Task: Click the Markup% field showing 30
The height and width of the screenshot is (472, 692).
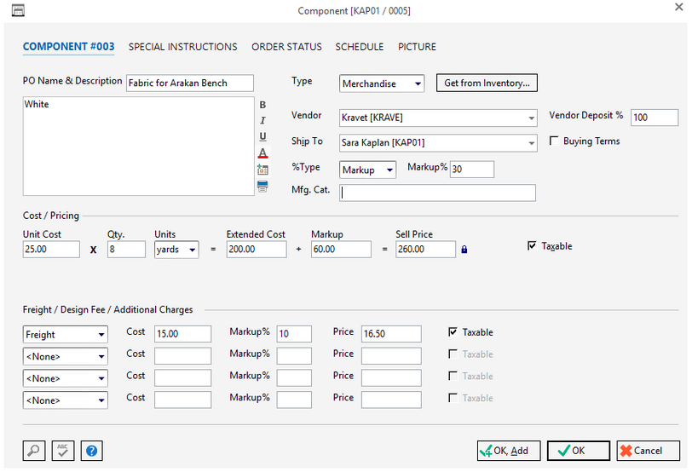Action: click(472, 170)
